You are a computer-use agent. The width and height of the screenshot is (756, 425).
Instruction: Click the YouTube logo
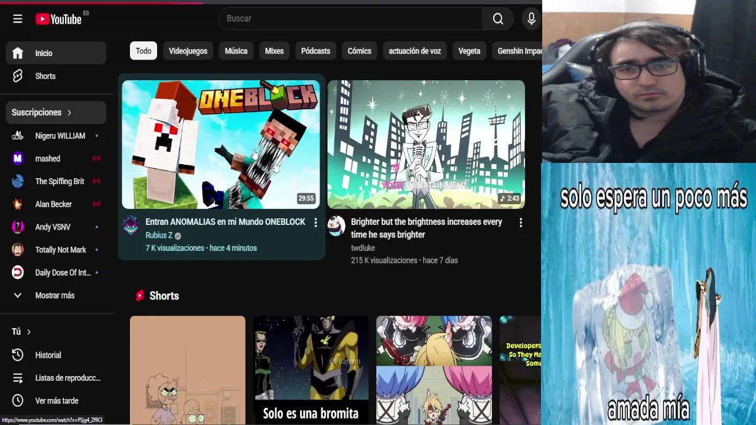(x=58, y=19)
